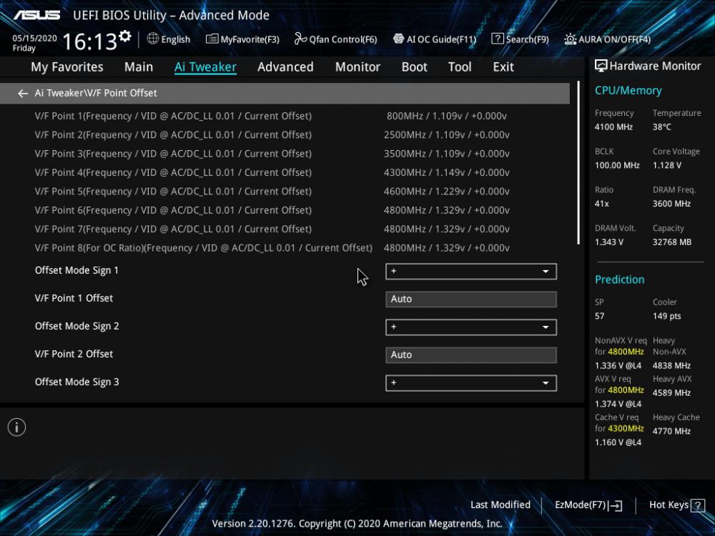Click V/F Point 2 Offset Auto field
This screenshot has height=536, width=715.
[x=471, y=355]
